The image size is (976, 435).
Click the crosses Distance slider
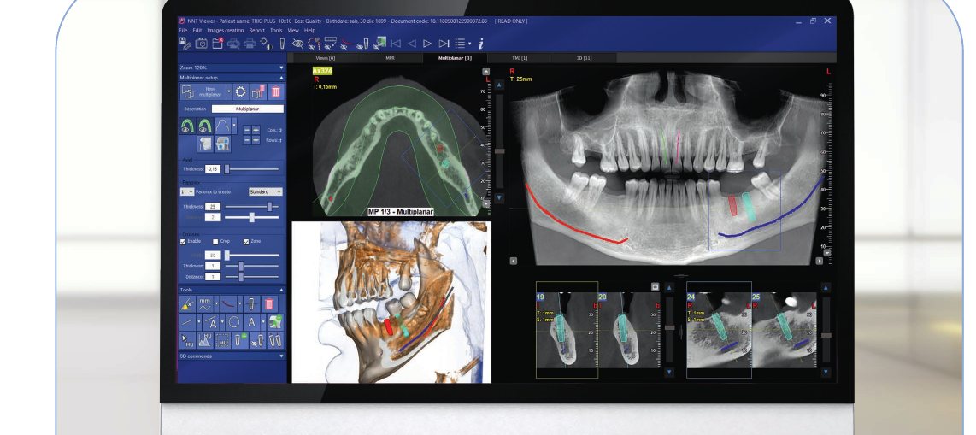251,276
